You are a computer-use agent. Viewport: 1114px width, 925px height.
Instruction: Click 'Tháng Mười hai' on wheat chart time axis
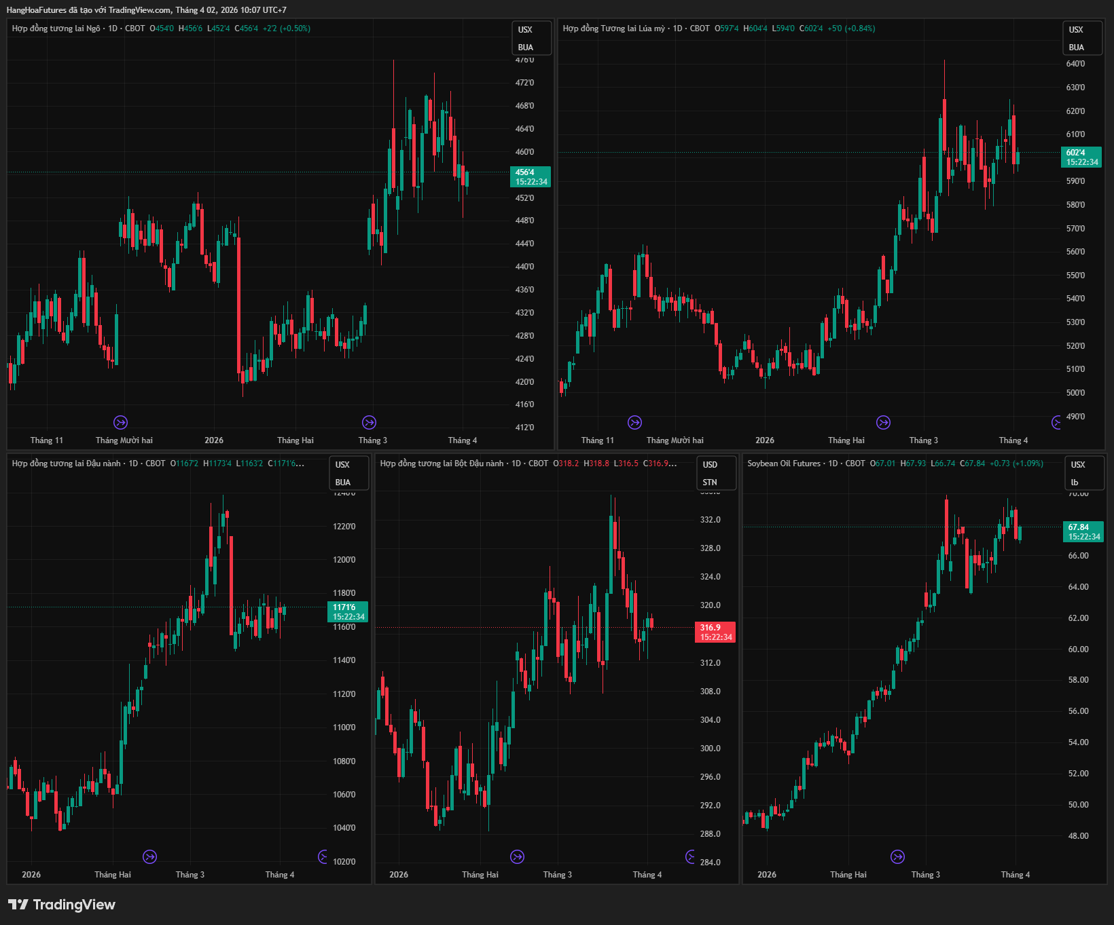(x=675, y=440)
